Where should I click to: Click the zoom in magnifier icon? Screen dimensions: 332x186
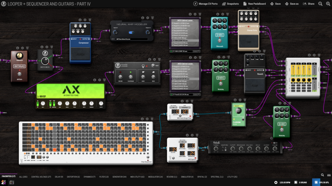coord(328,4)
